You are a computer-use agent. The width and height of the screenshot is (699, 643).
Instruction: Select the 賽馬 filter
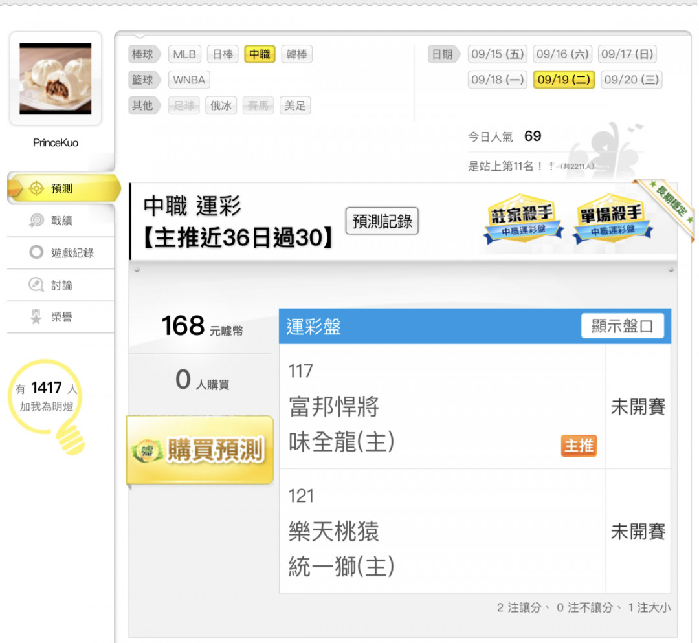258,105
